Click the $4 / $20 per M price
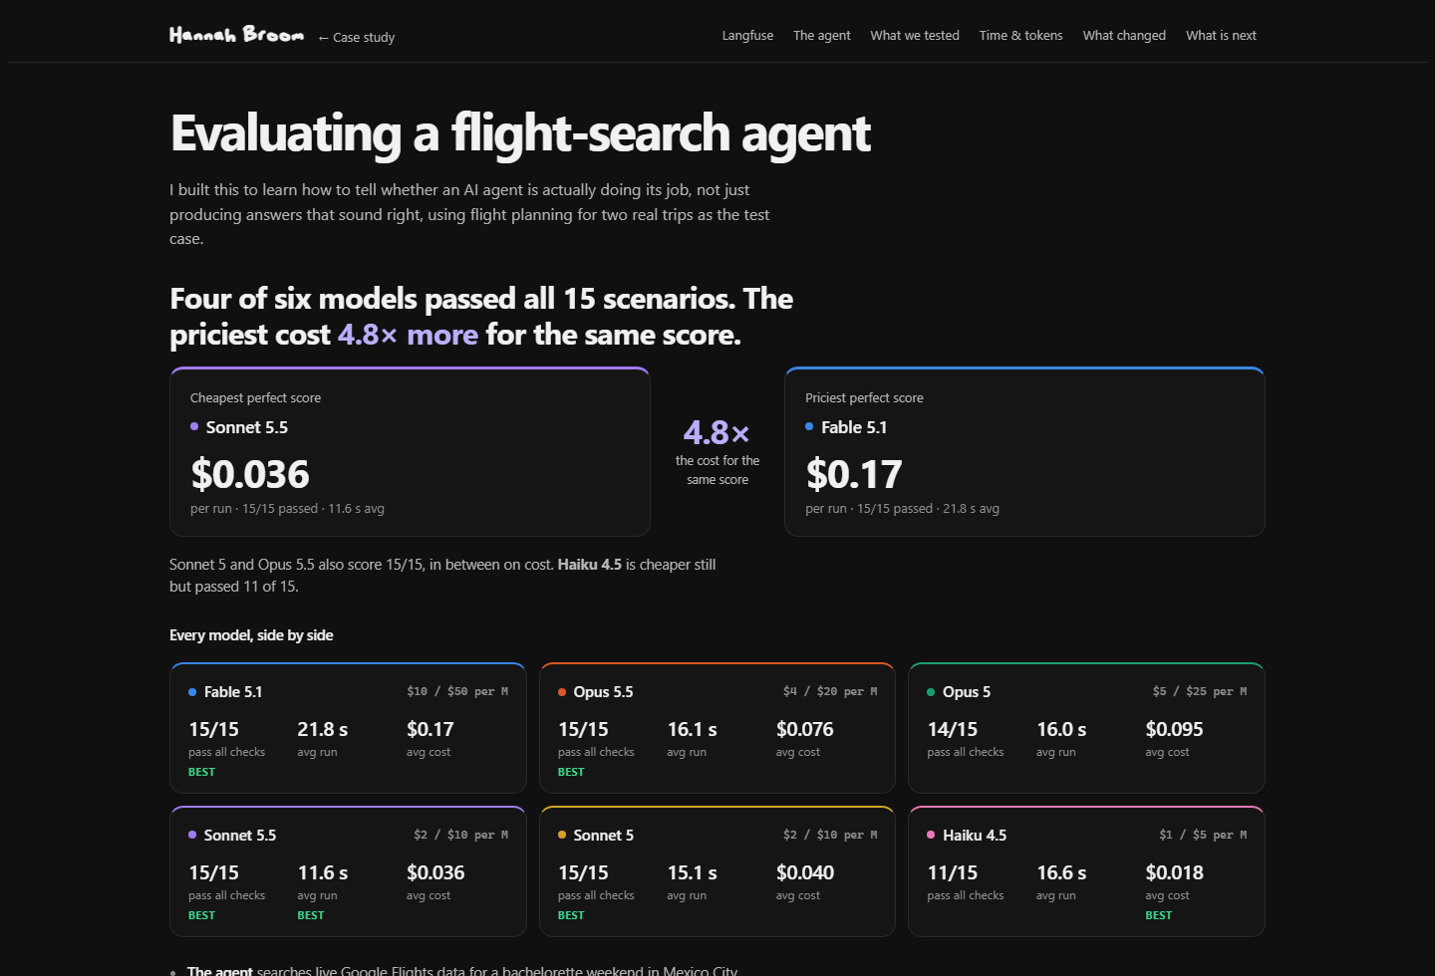The image size is (1435, 976). (830, 691)
